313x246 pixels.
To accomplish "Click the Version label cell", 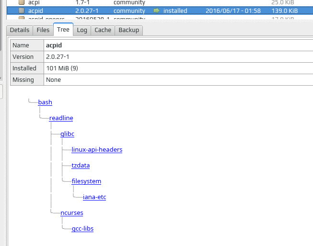I will click(x=27, y=57).
